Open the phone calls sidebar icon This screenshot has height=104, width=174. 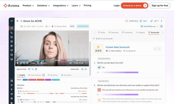pyautogui.click(x=12, y=33)
